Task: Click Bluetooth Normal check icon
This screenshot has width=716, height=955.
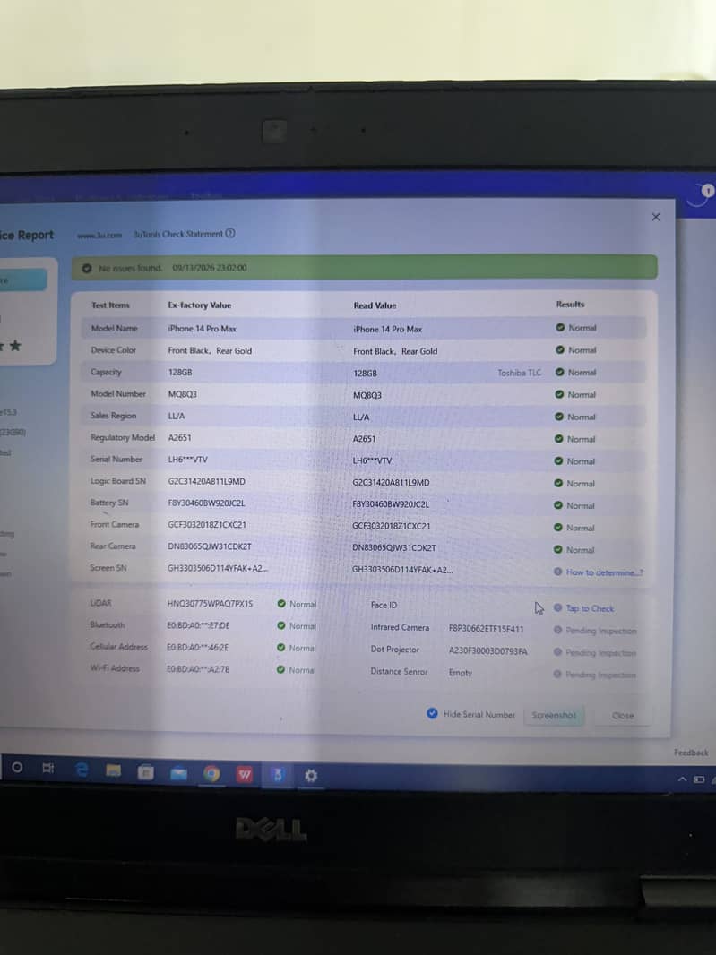Action: 280,625
